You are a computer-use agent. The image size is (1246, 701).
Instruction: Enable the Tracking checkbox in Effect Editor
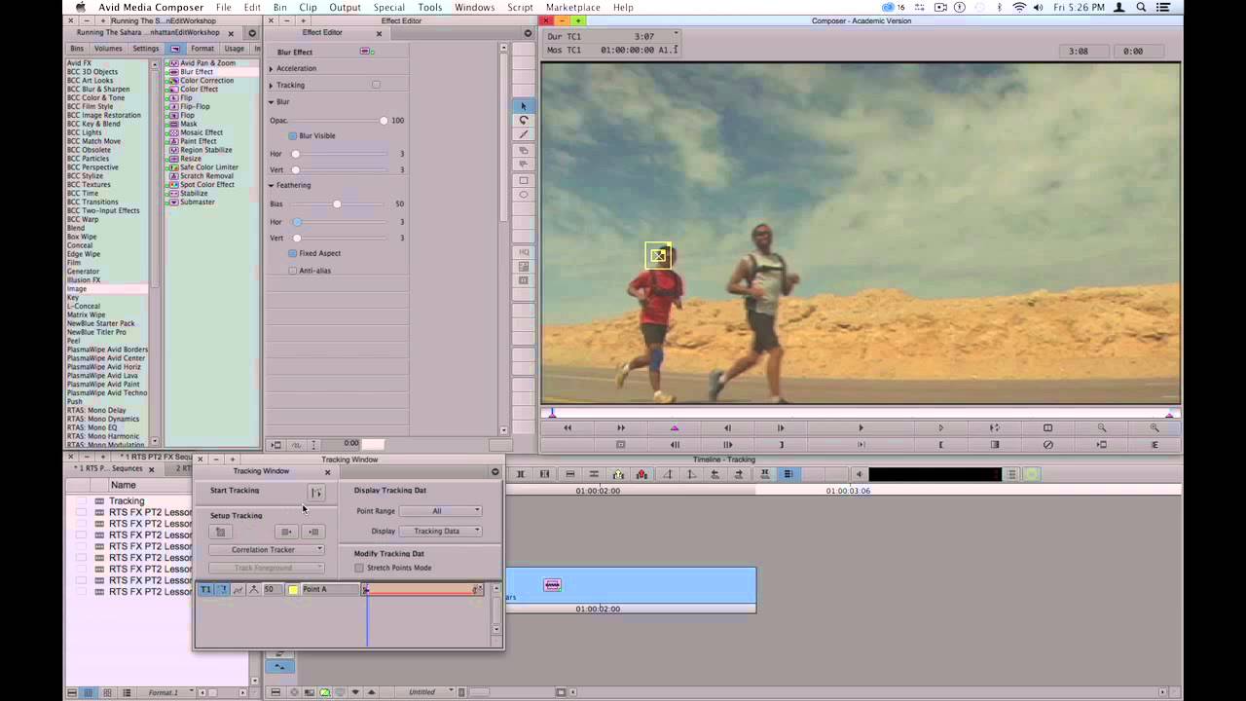376,85
